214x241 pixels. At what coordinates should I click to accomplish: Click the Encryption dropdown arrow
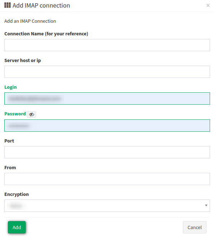tap(206, 206)
